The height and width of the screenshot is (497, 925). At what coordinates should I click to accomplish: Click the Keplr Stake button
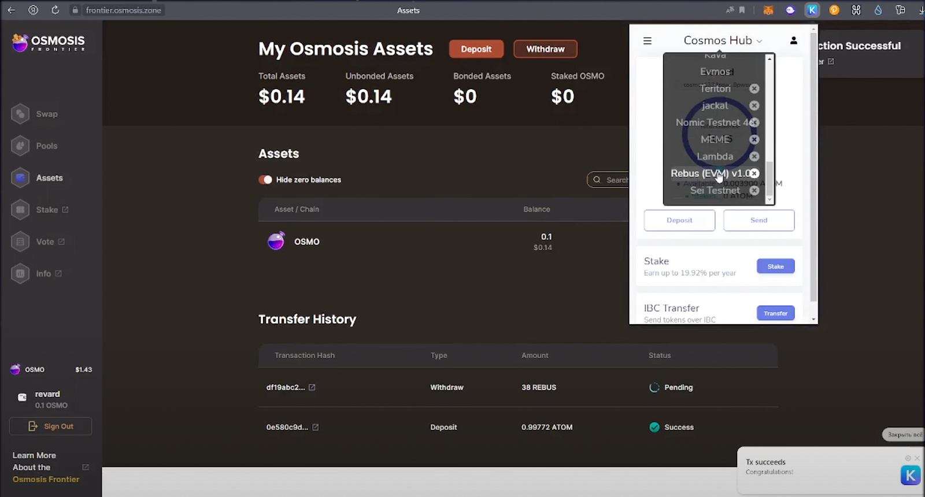776,266
